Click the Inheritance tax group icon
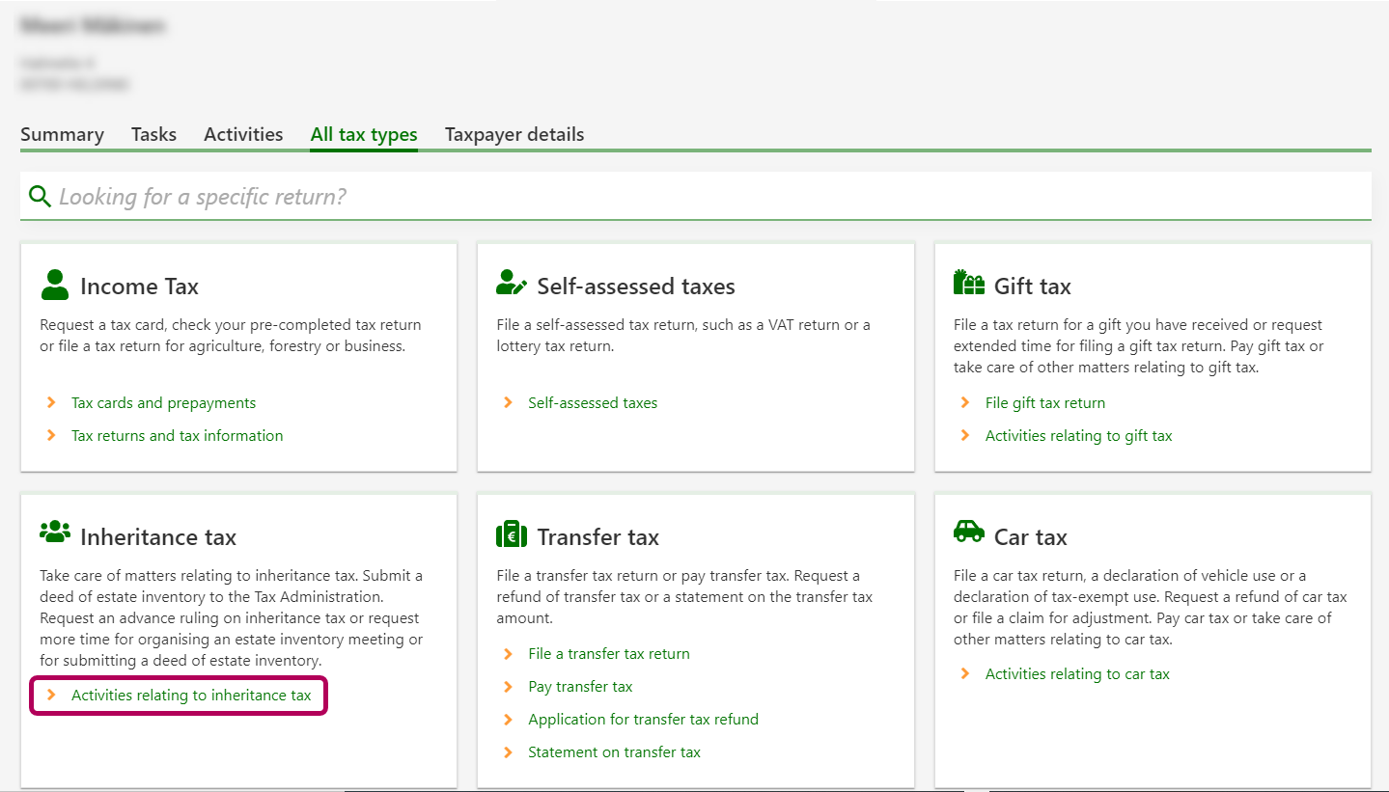Viewport: 1389px width, 792px height. coord(55,533)
